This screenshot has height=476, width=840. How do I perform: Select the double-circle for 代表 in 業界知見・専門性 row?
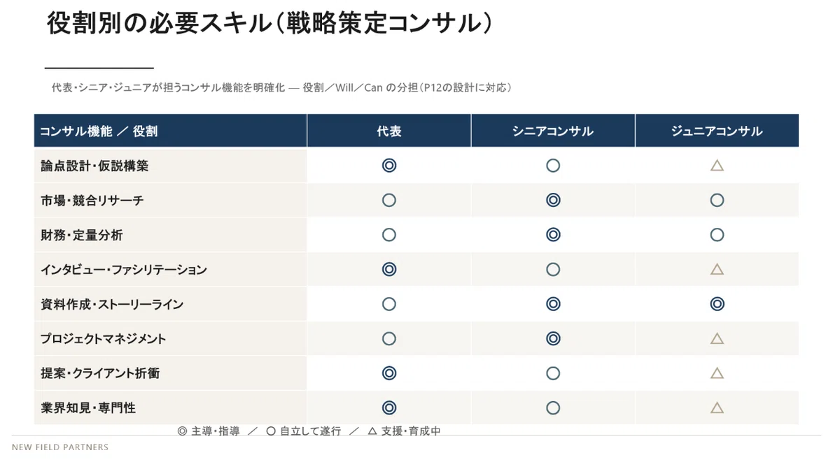389,408
